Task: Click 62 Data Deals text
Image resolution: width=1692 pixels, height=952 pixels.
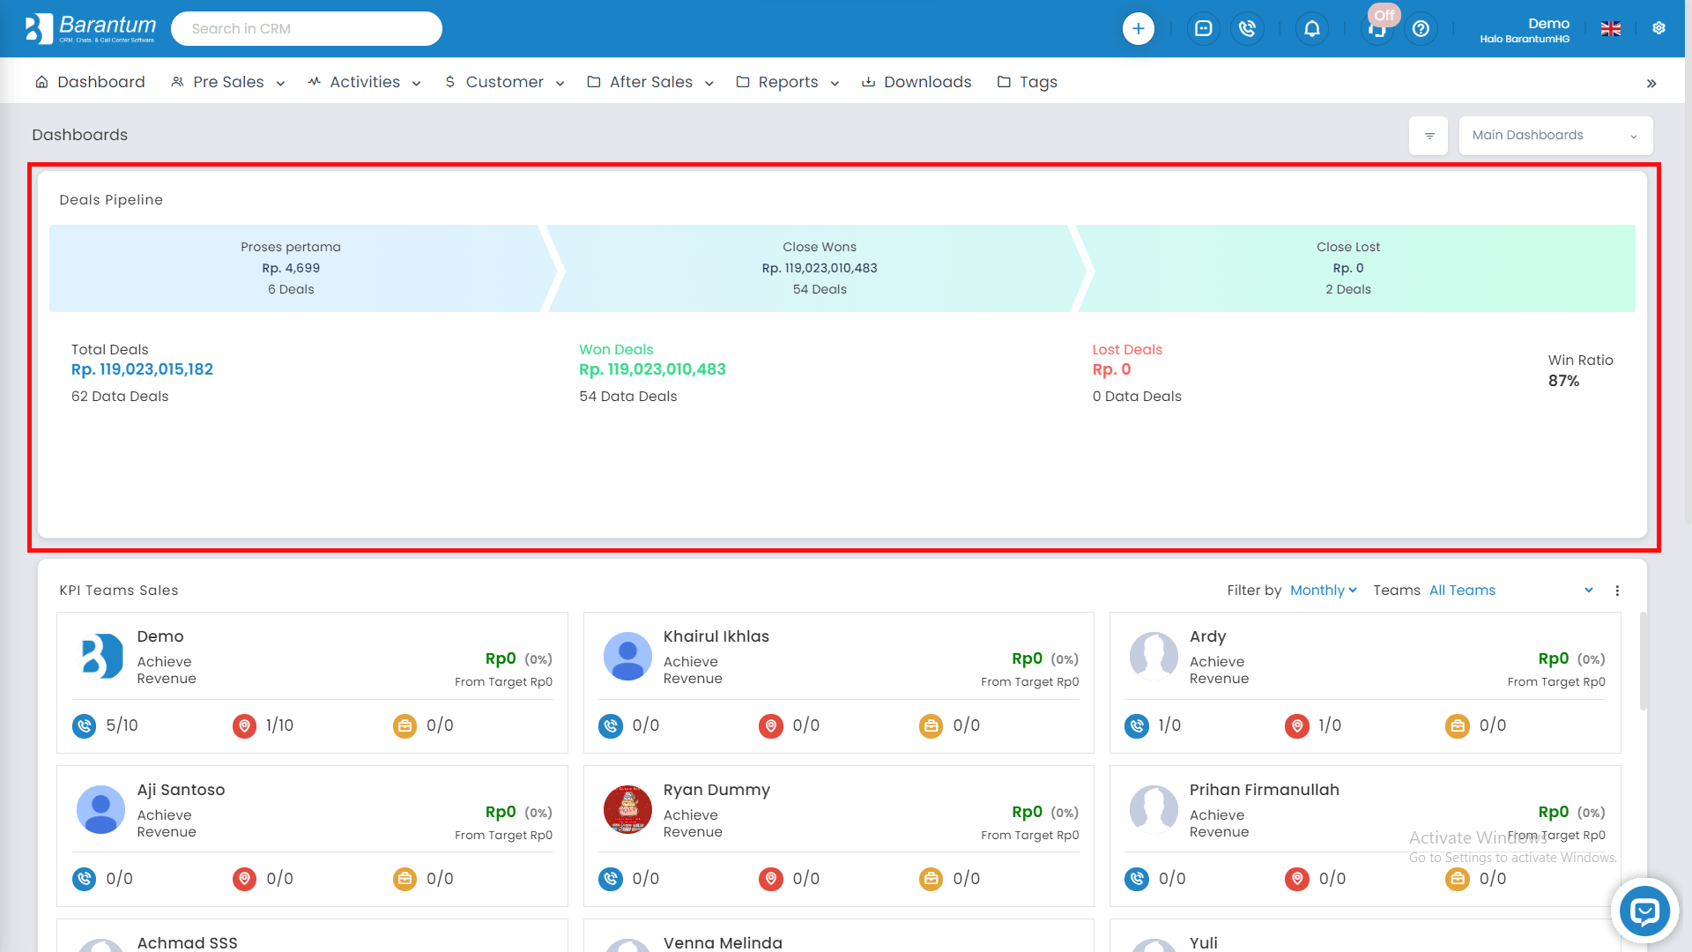Action: click(120, 397)
